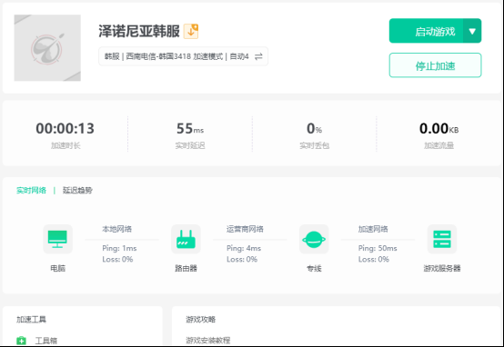Click the Loss: 0% under 运营商网络
Screen dimensions: 504x347
tap(242, 259)
